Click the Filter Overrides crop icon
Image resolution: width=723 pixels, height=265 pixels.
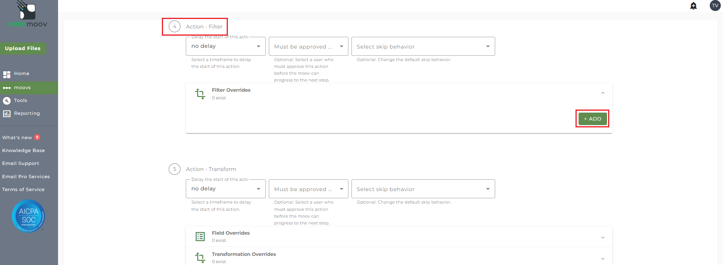point(200,94)
